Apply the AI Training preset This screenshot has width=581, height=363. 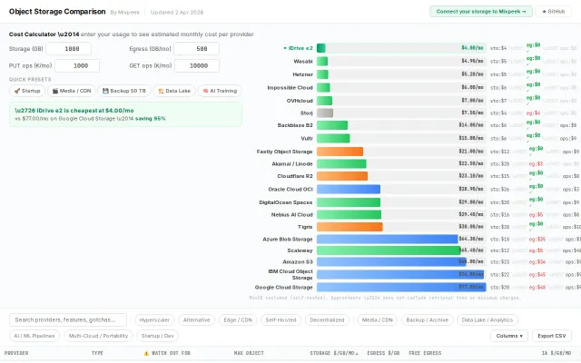coord(220,91)
